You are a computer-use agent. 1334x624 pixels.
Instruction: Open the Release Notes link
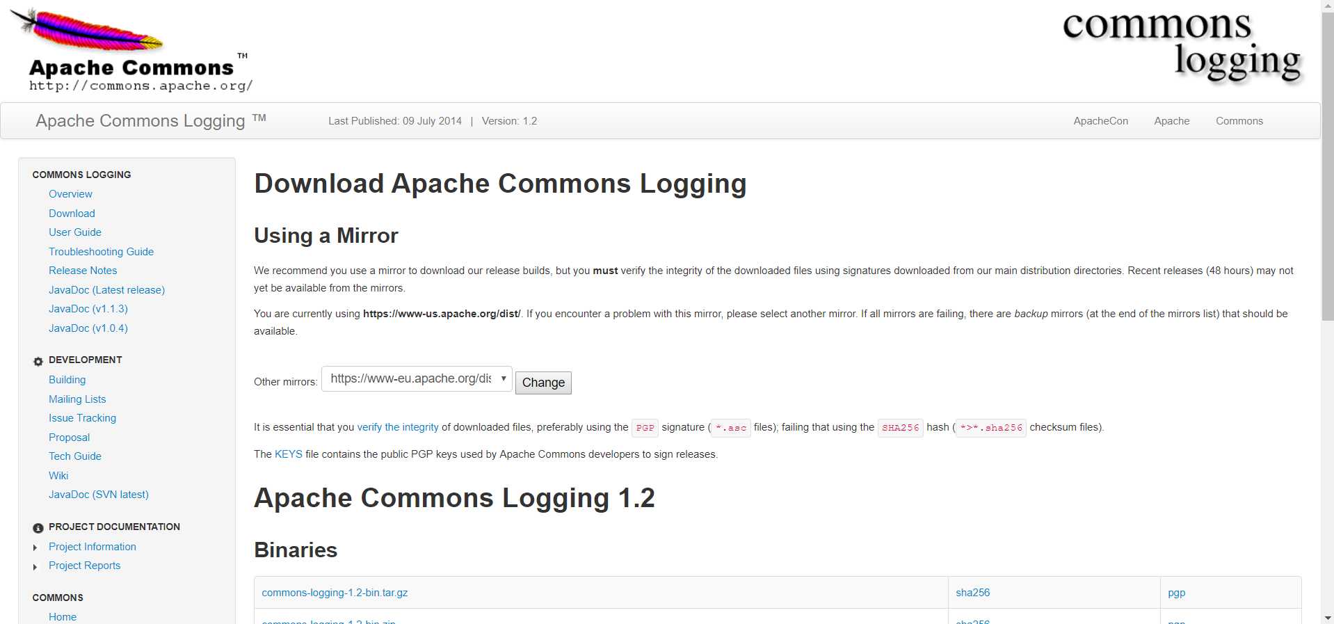coord(83,271)
